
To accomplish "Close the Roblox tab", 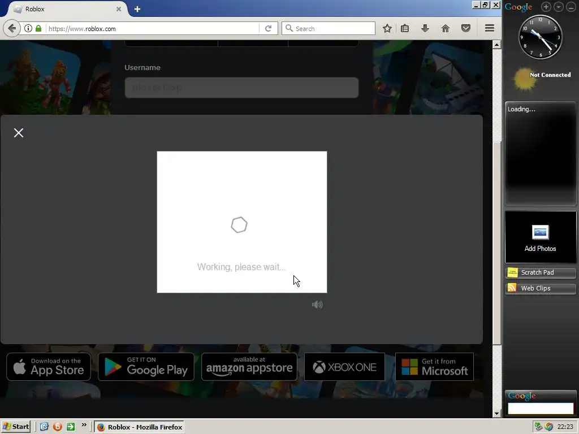I will point(119,9).
